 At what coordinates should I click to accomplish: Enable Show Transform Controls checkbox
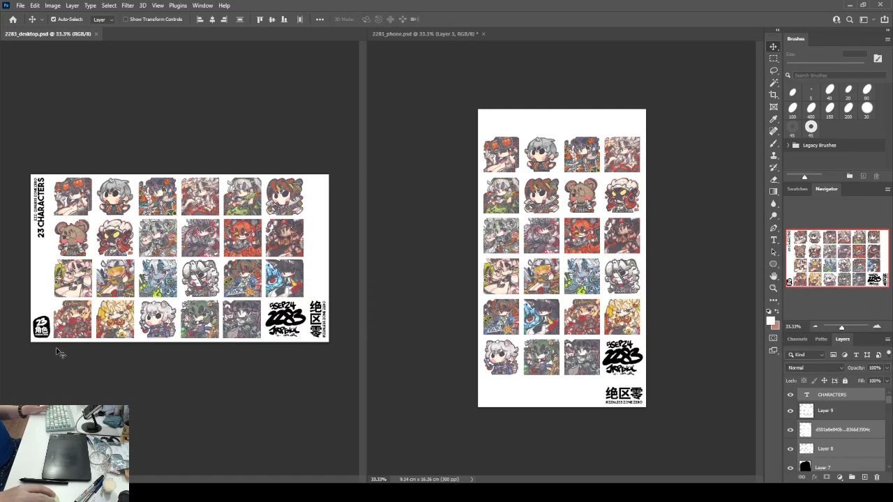coord(126,20)
